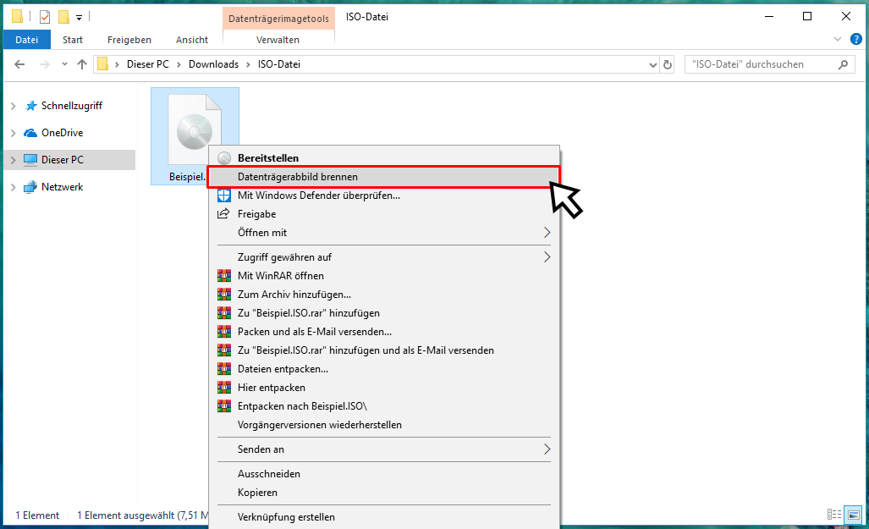The width and height of the screenshot is (869, 529).
Task: Minimize the ISO-Datei Explorer window
Action: pyautogui.click(x=769, y=17)
